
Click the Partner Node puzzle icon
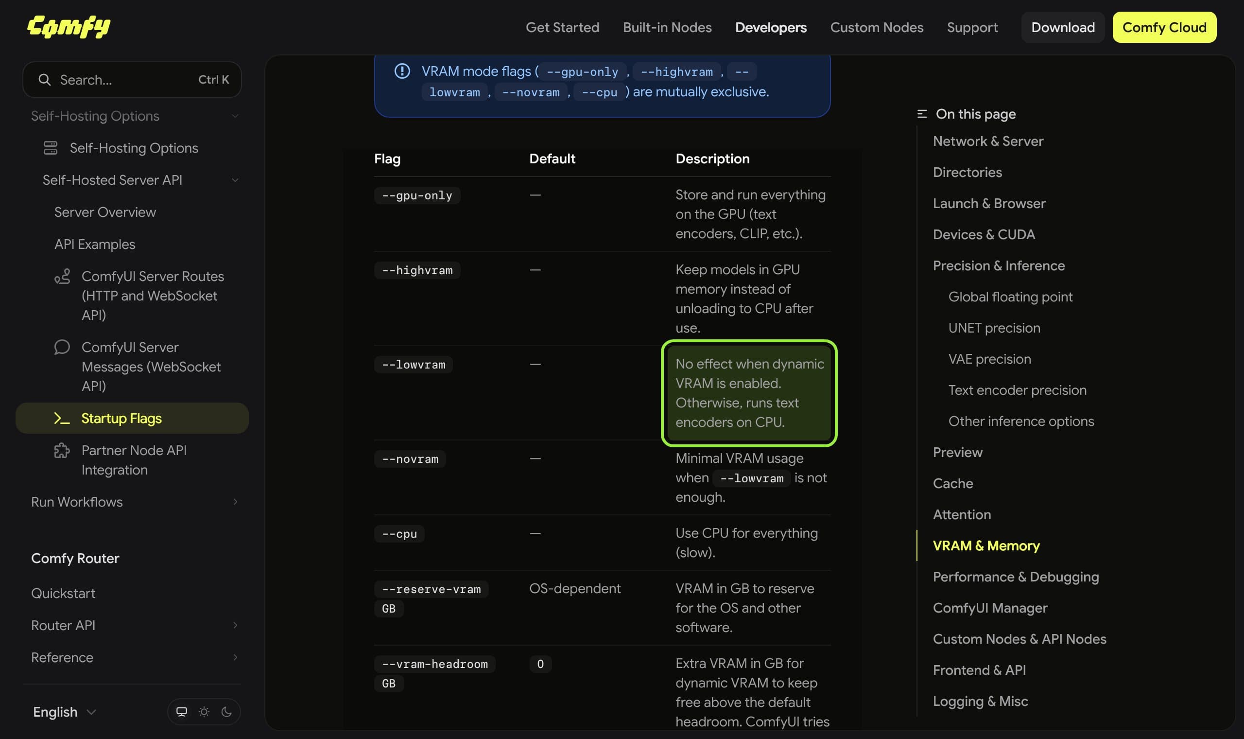[62, 450]
